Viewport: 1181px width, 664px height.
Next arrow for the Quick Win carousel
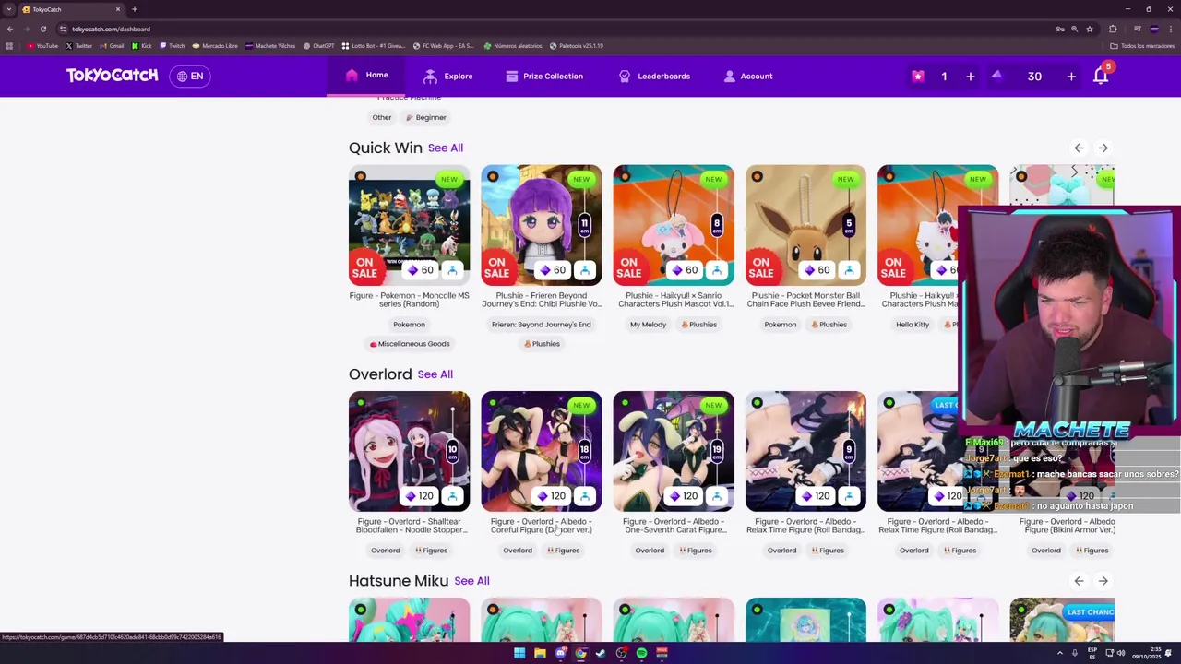point(1103,148)
